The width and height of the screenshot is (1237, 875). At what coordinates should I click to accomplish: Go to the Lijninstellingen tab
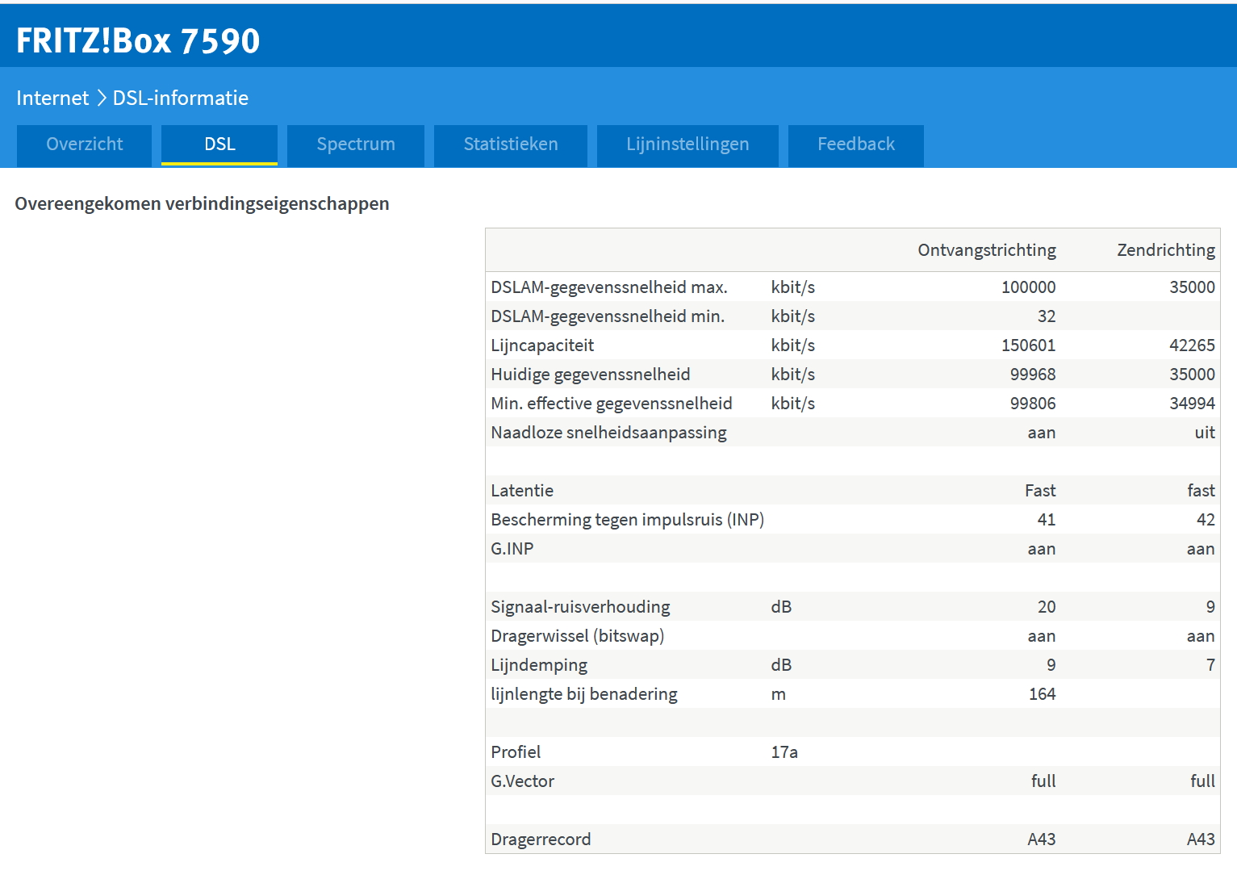[x=687, y=144]
